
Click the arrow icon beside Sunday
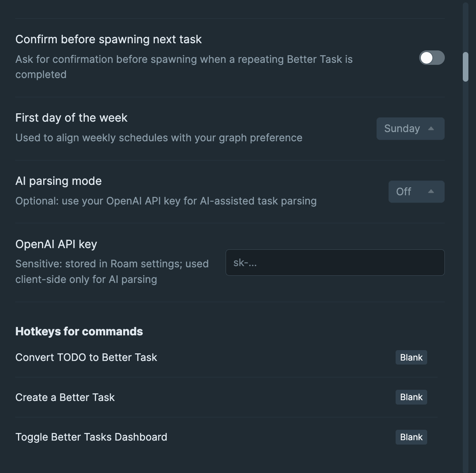[x=431, y=128]
